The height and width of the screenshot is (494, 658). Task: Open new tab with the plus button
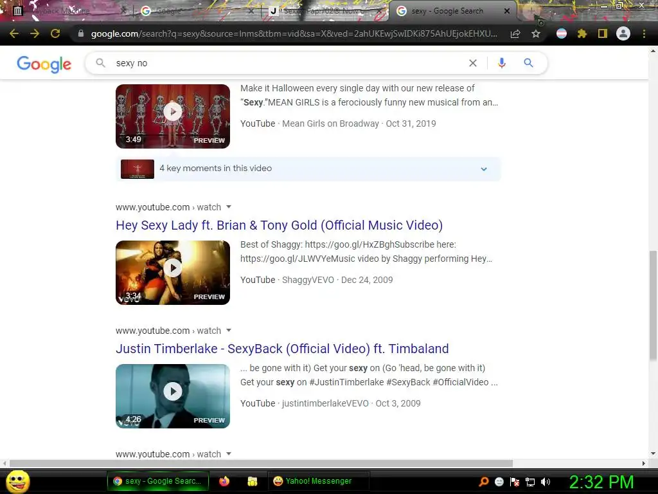(x=531, y=10)
